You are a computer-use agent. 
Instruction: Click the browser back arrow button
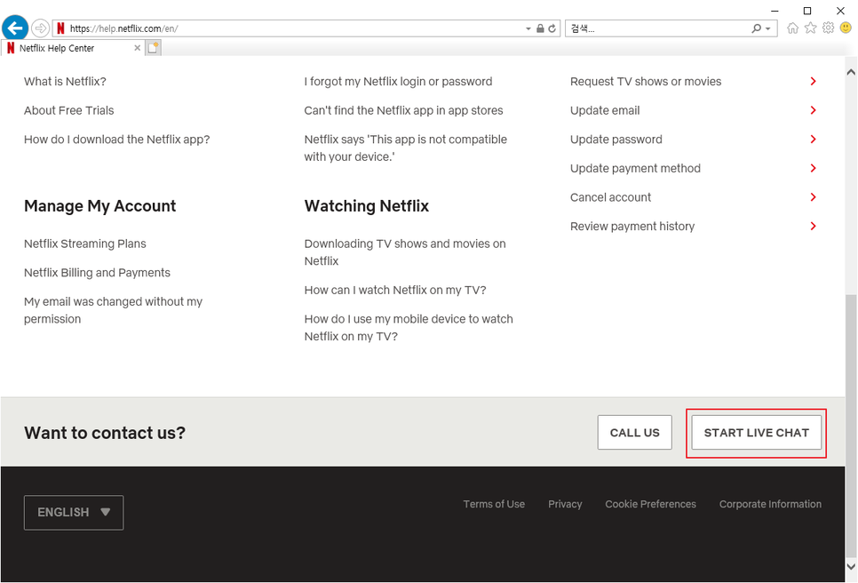[x=15, y=28]
